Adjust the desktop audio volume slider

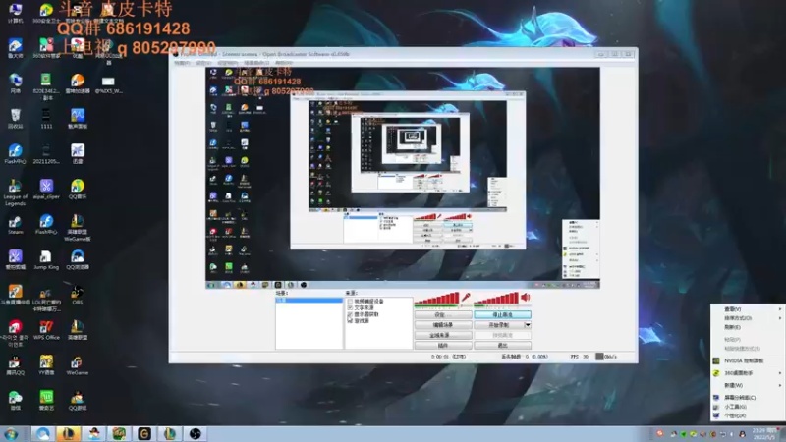tap(496, 300)
